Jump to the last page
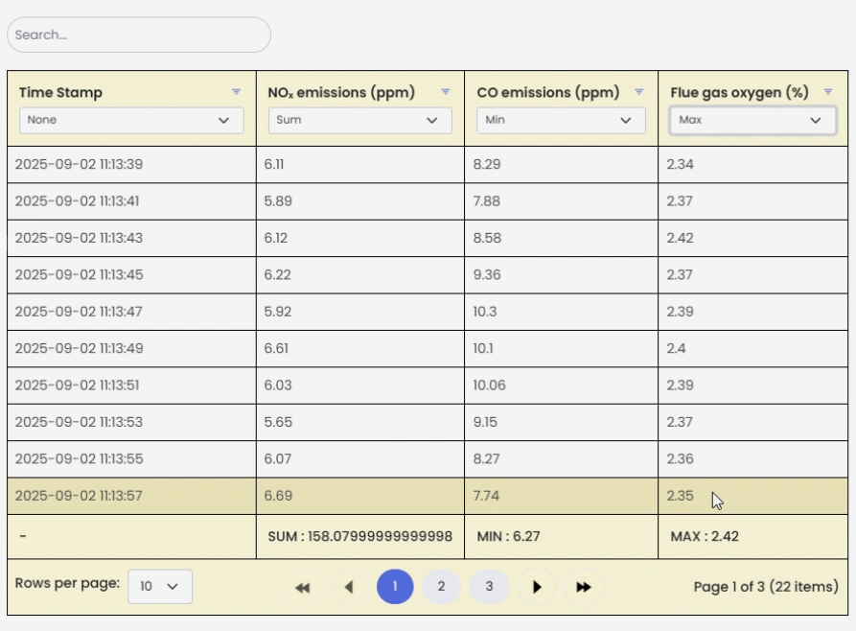Image resolution: width=856 pixels, height=631 pixels. coord(583,587)
